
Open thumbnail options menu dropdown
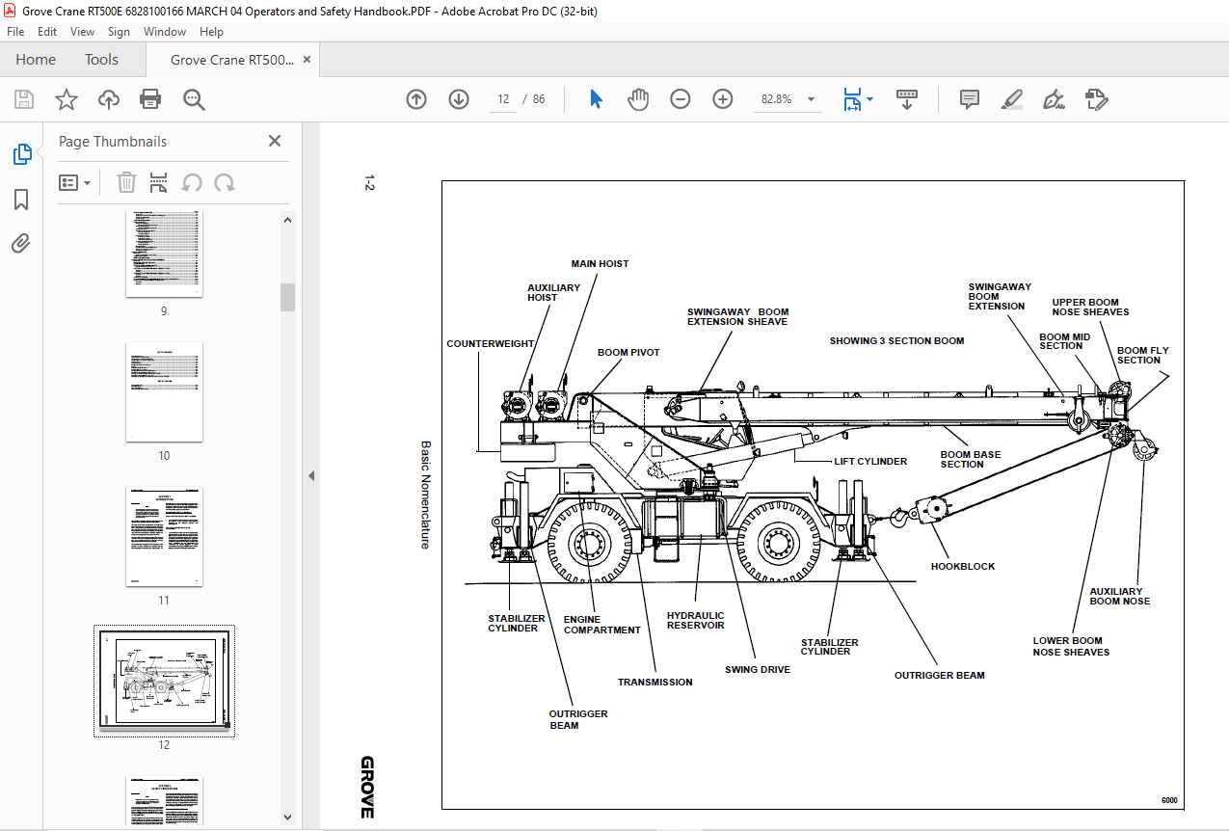pos(75,182)
